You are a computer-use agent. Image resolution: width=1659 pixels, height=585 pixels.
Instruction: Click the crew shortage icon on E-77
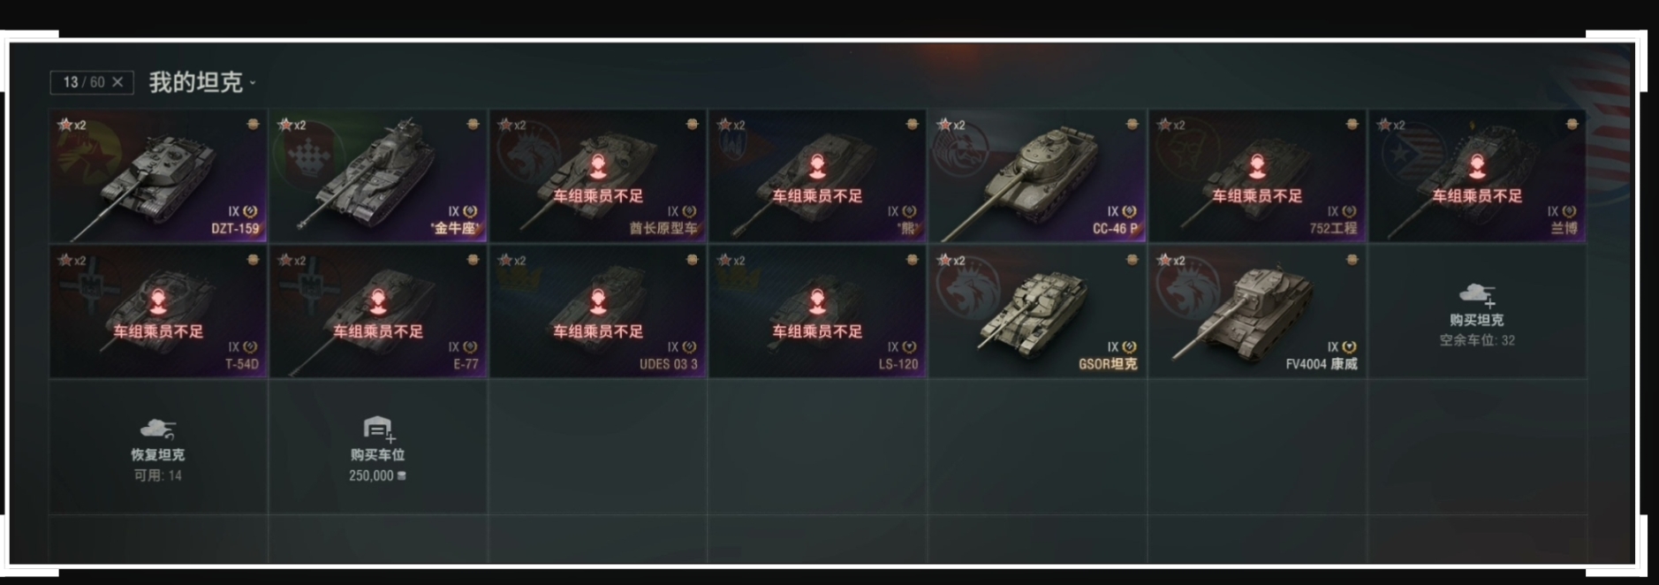click(x=378, y=302)
